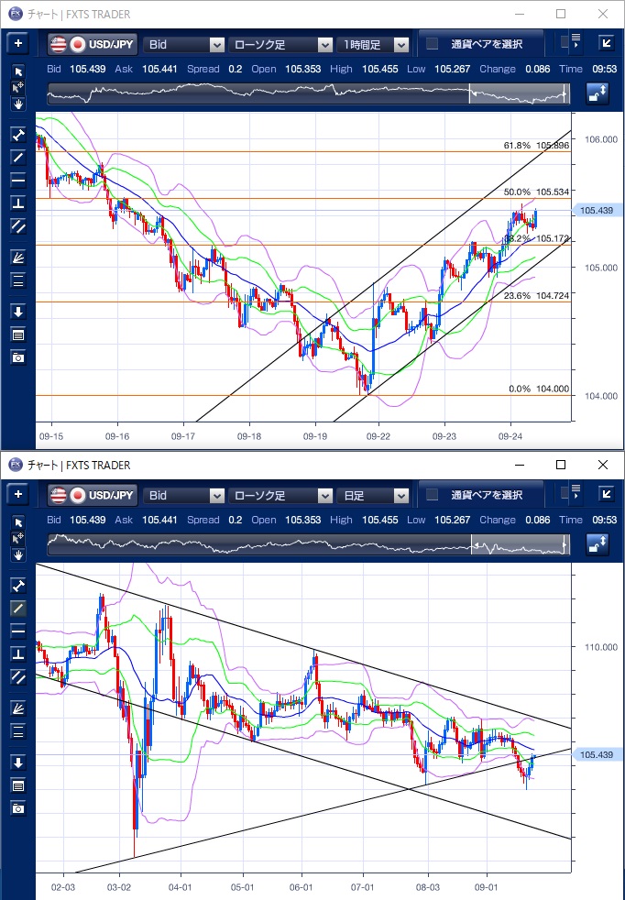Open the 日足 timeframe dropdown
The image size is (625, 900).
[x=373, y=495]
